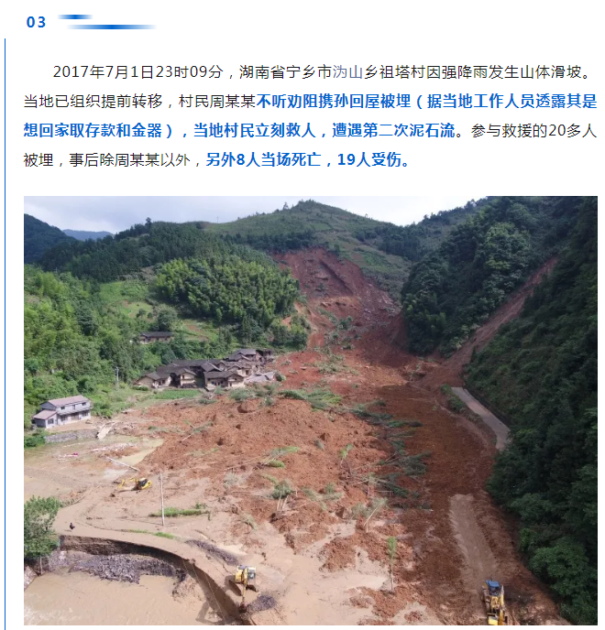Click the white two-story house in photo
Viewport: 605px width, 630px height.
click(x=62, y=411)
